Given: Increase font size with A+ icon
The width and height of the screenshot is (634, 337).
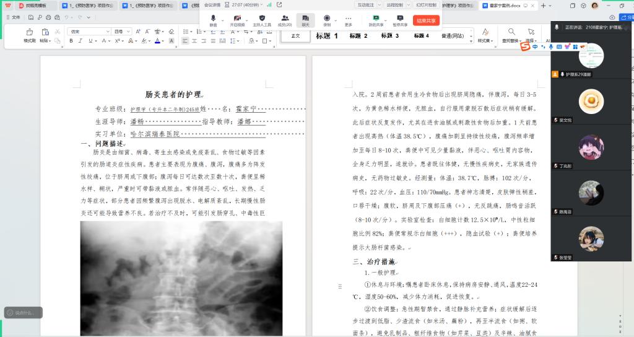Looking at the screenshot, I should coord(138,31).
